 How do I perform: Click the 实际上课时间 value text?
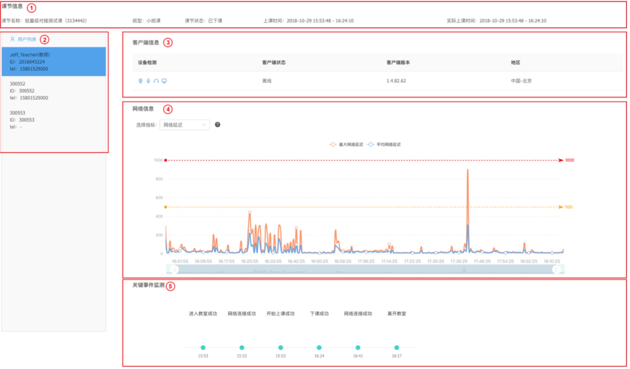(x=513, y=21)
